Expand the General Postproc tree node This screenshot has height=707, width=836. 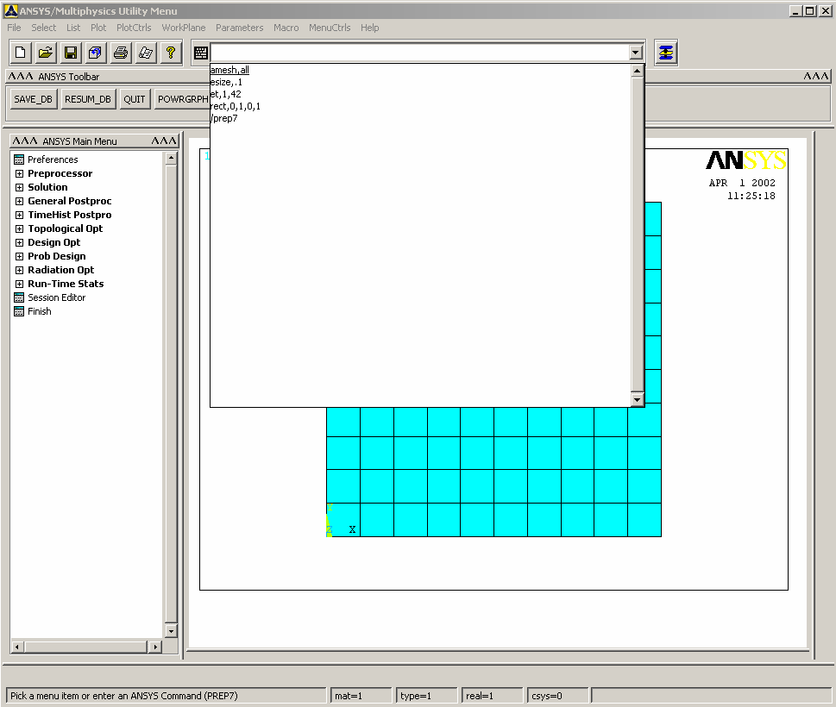click(19, 202)
